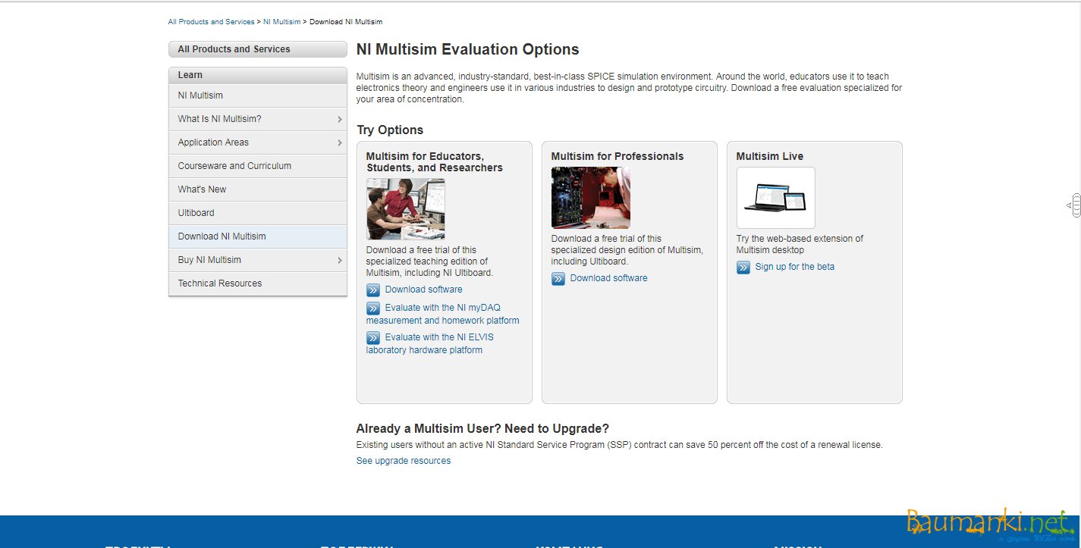The image size is (1081, 548).
Task: Click the Try Options heading
Action: 390,130
